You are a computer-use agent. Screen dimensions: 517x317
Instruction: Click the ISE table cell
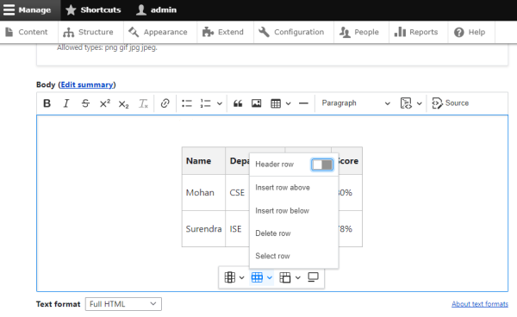[x=238, y=228]
